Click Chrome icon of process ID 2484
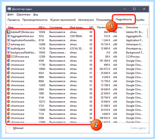The image size is (155, 139). coord(9,89)
